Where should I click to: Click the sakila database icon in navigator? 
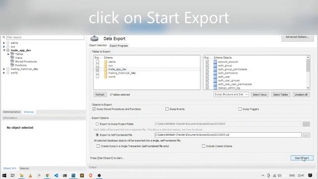[8, 43]
